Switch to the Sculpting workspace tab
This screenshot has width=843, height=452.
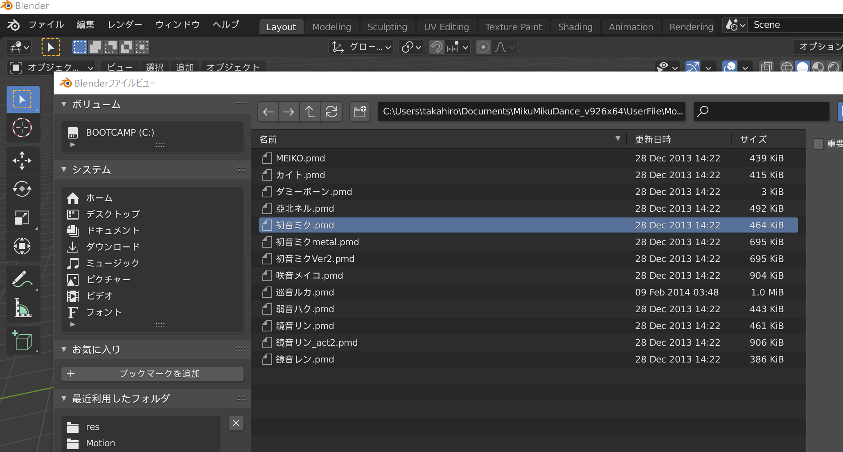387,27
